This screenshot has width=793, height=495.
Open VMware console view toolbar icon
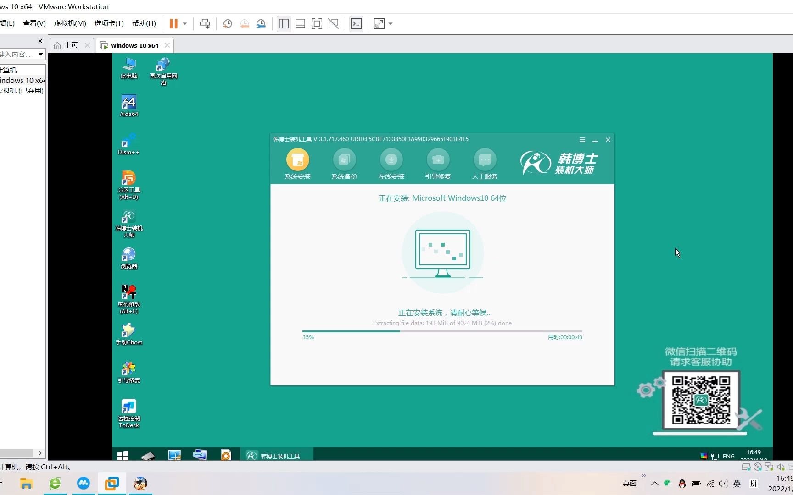(356, 24)
